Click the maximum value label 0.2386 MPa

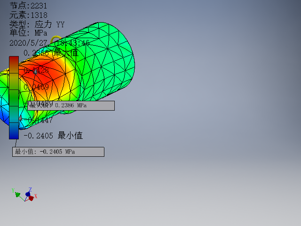click(x=71, y=105)
